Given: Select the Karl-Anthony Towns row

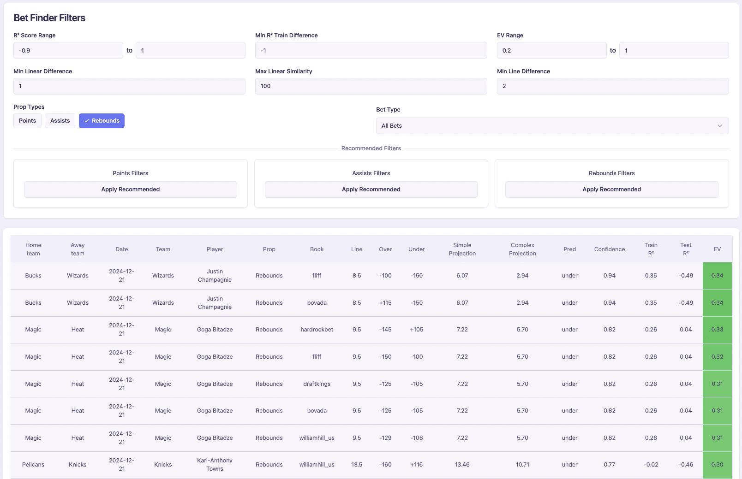Looking at the screenshot, I should coord(215,465).
